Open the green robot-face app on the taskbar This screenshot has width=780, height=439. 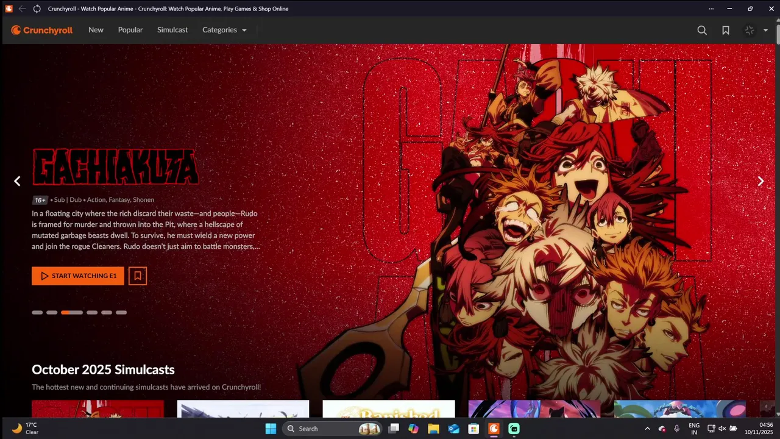pyautogui.click(x=514, y=429)
